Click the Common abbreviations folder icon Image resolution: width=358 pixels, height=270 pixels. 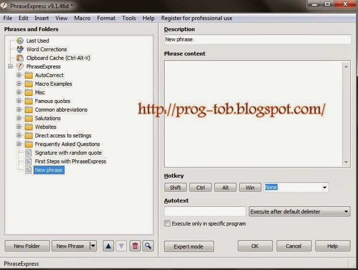29,110
